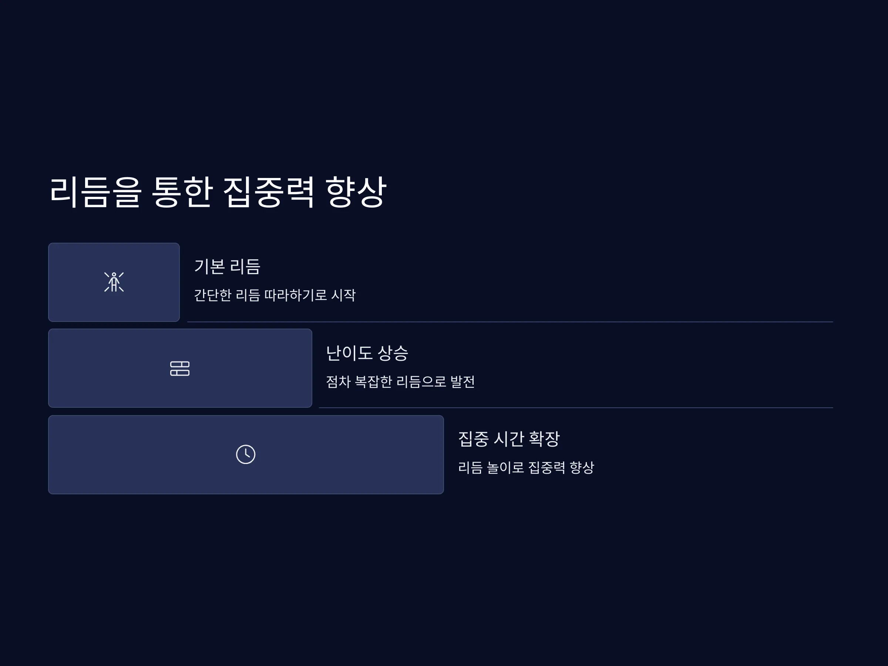
Task: Click the word 집중력 in the title
Action: [x=269, y=192]
